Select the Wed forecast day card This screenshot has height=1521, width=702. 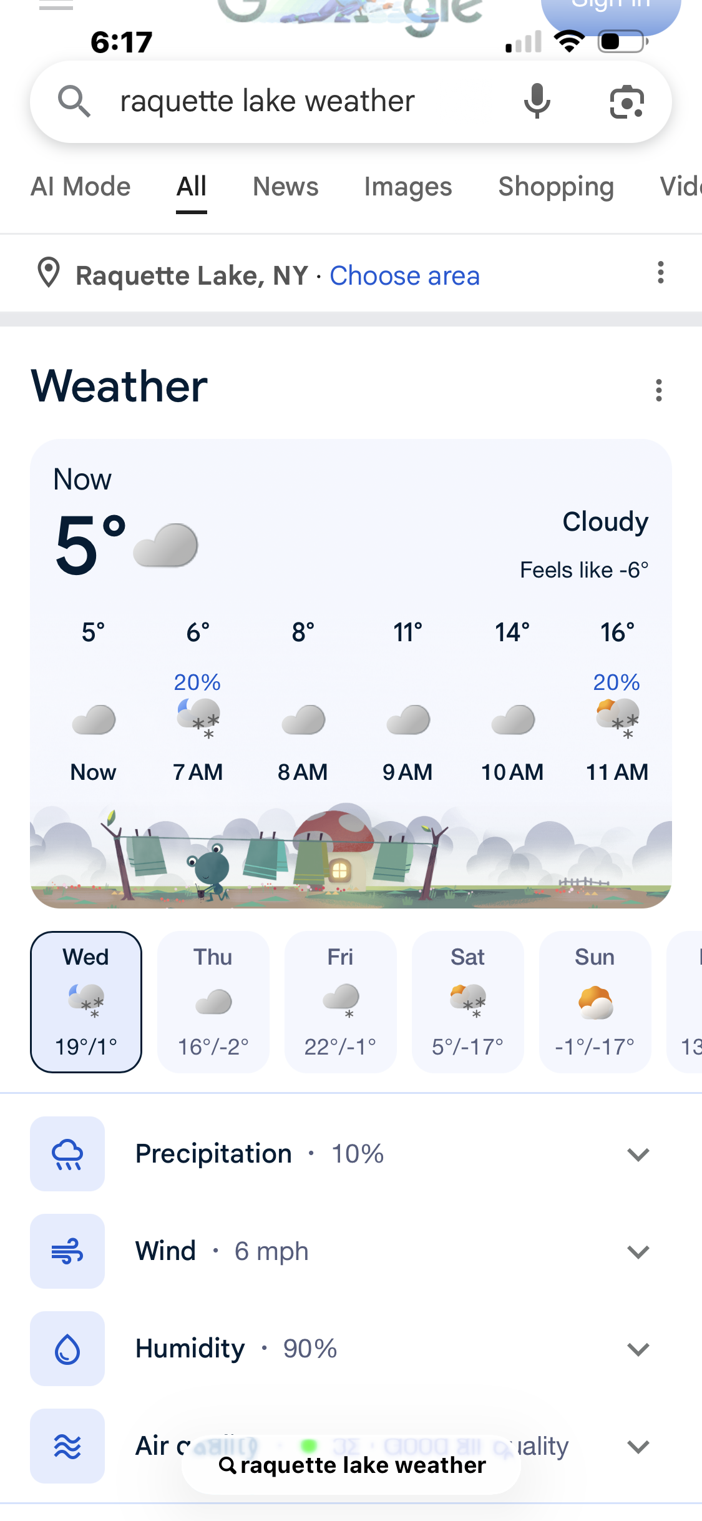(x=86, y=1002)
